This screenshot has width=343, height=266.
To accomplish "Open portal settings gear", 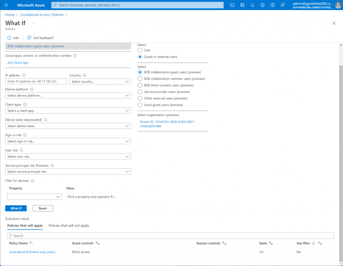I will pyautogui.click(x=263, y=5).
